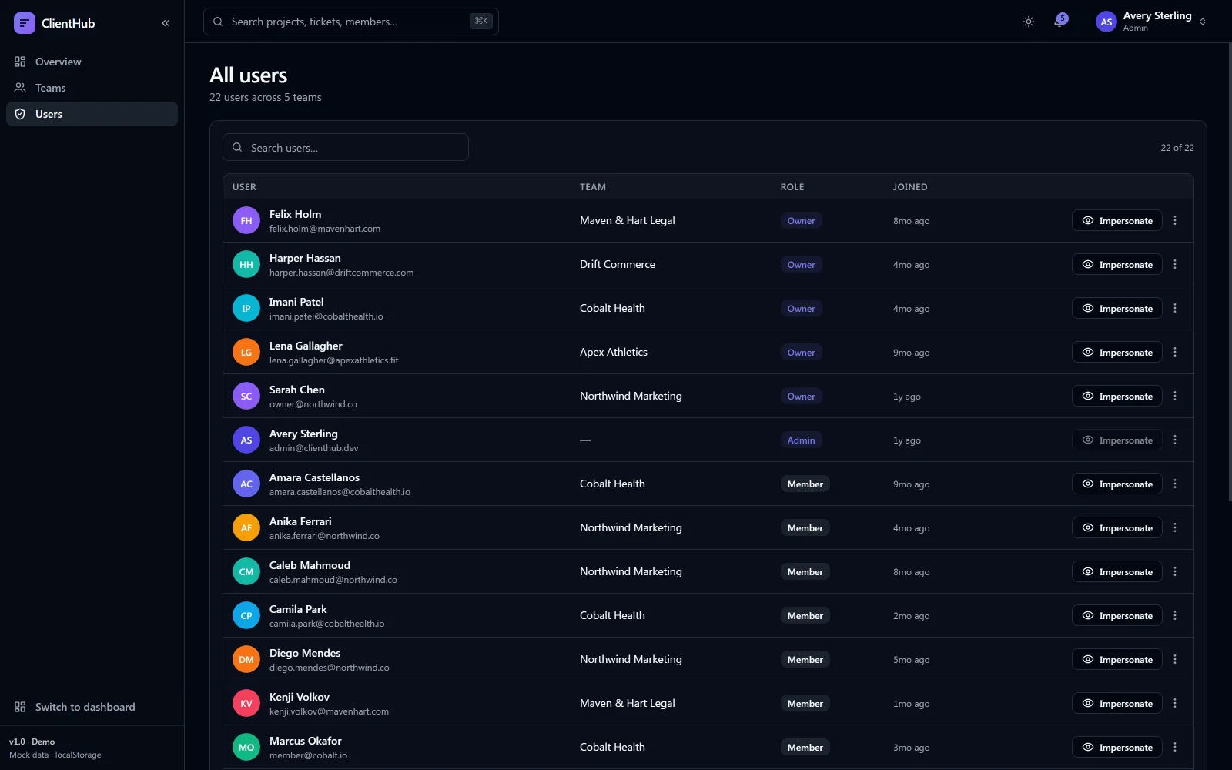
Task: Impersonate Lena Gallagher
Action: (x=1117, y=352)
